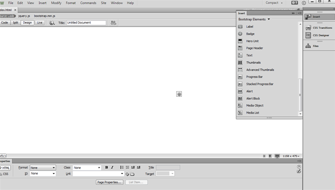
Task: Open the Class dropdown
Action: [x=87, y=167]
